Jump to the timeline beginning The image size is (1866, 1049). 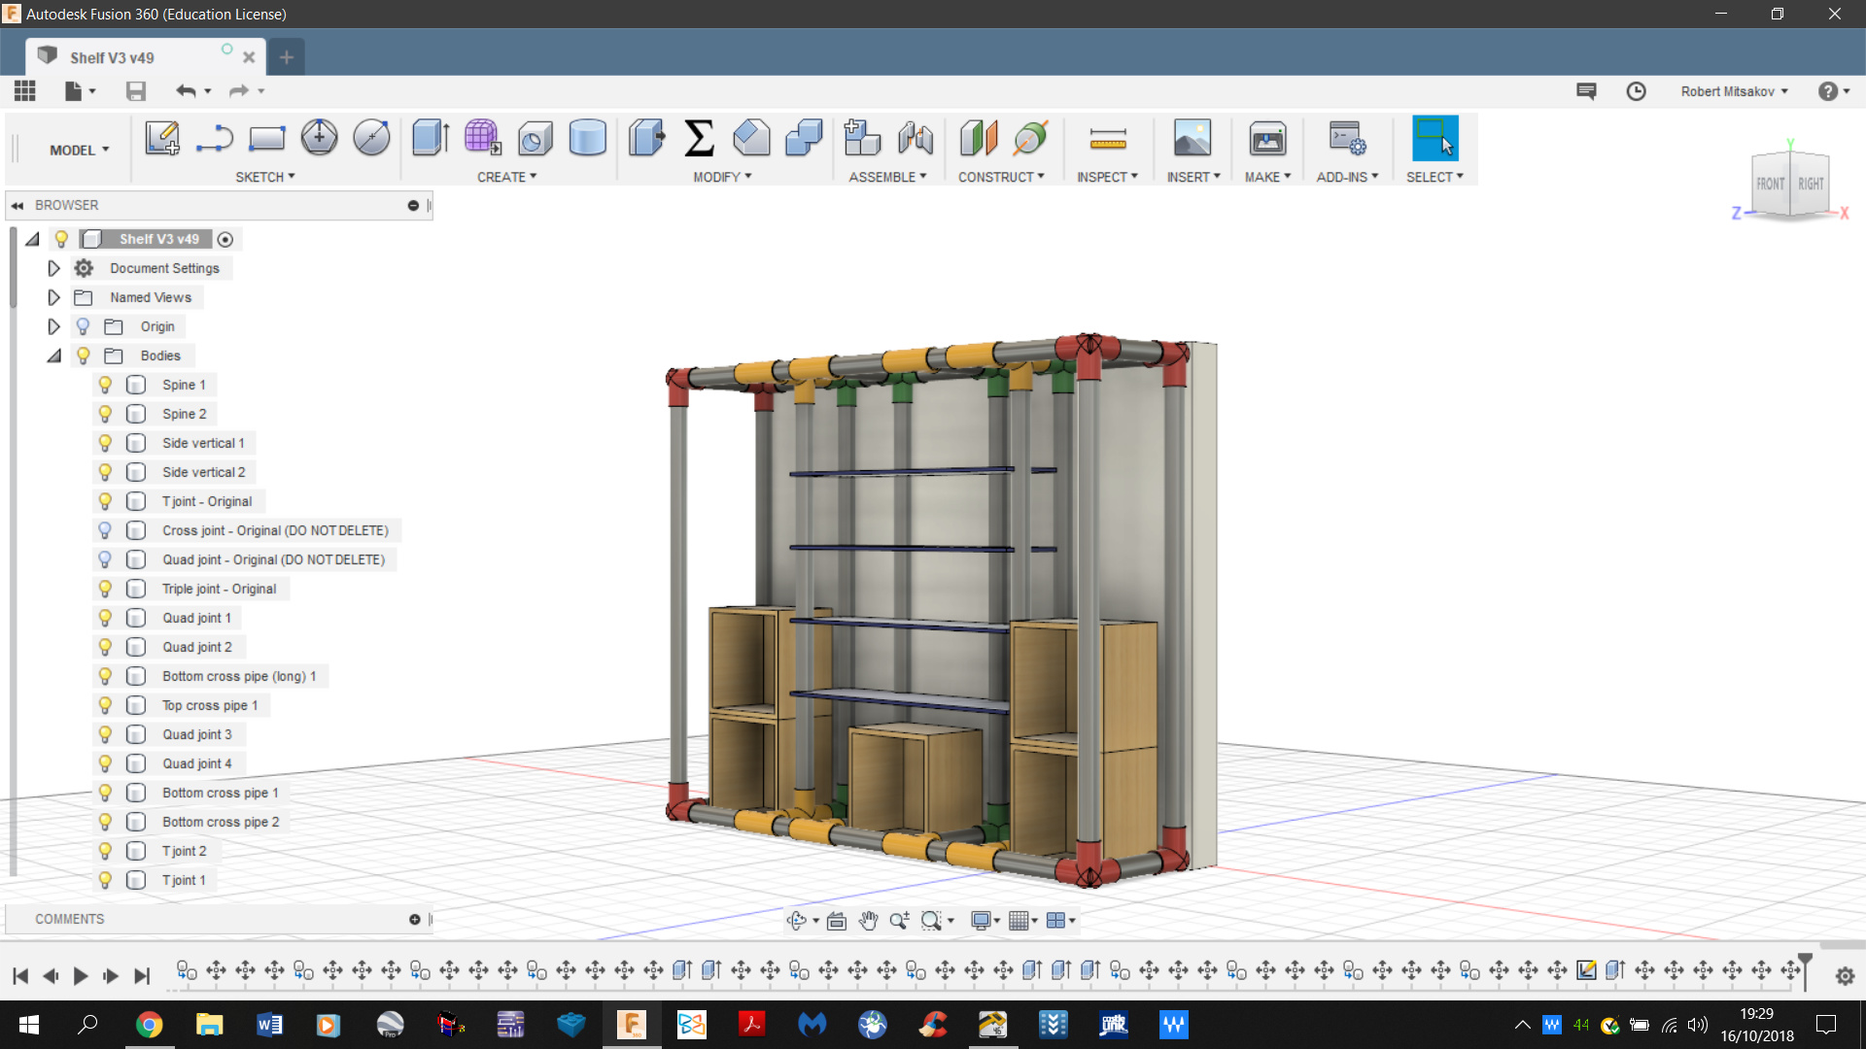(20, 976)
